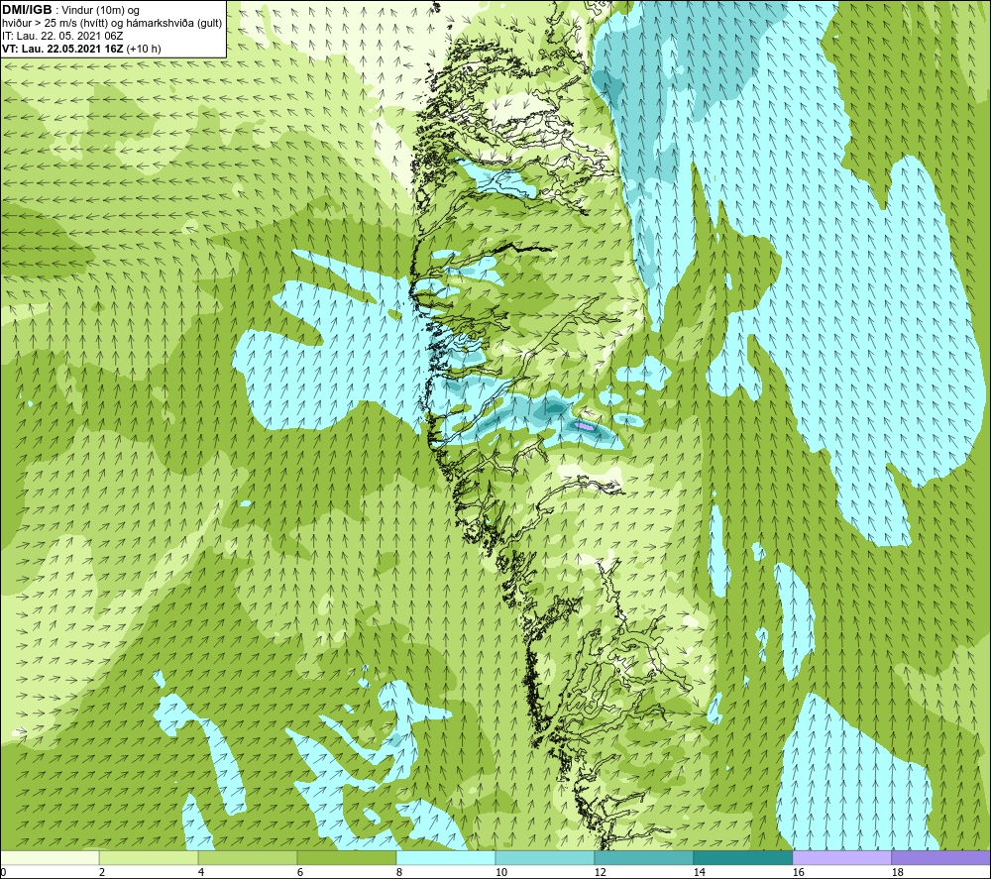Click the legend scale label 12
The width and height of the screenshot is (991, 879).
coord(600,872)
